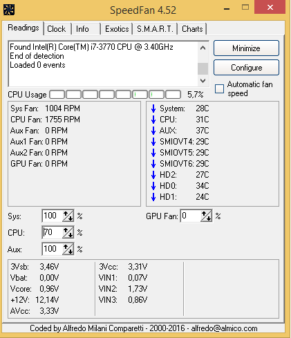Screen dimensions: 291x338
Task: Click the 'GPU Fan: 0 RPM' reading
Action: [x=39, y=164]
